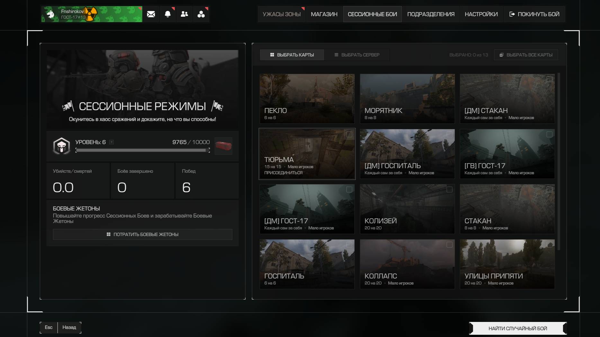Click the ВЫБРАНО: 0 из 13 counter
The width and height of the screenshot is (600, 337).
(469, 55)
